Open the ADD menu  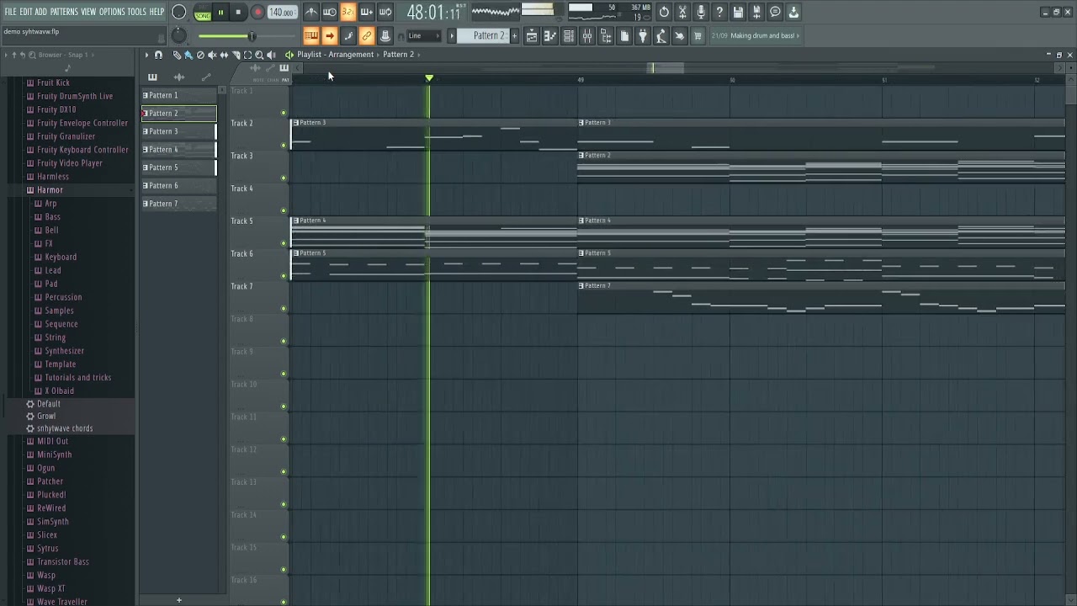point(40,12)
